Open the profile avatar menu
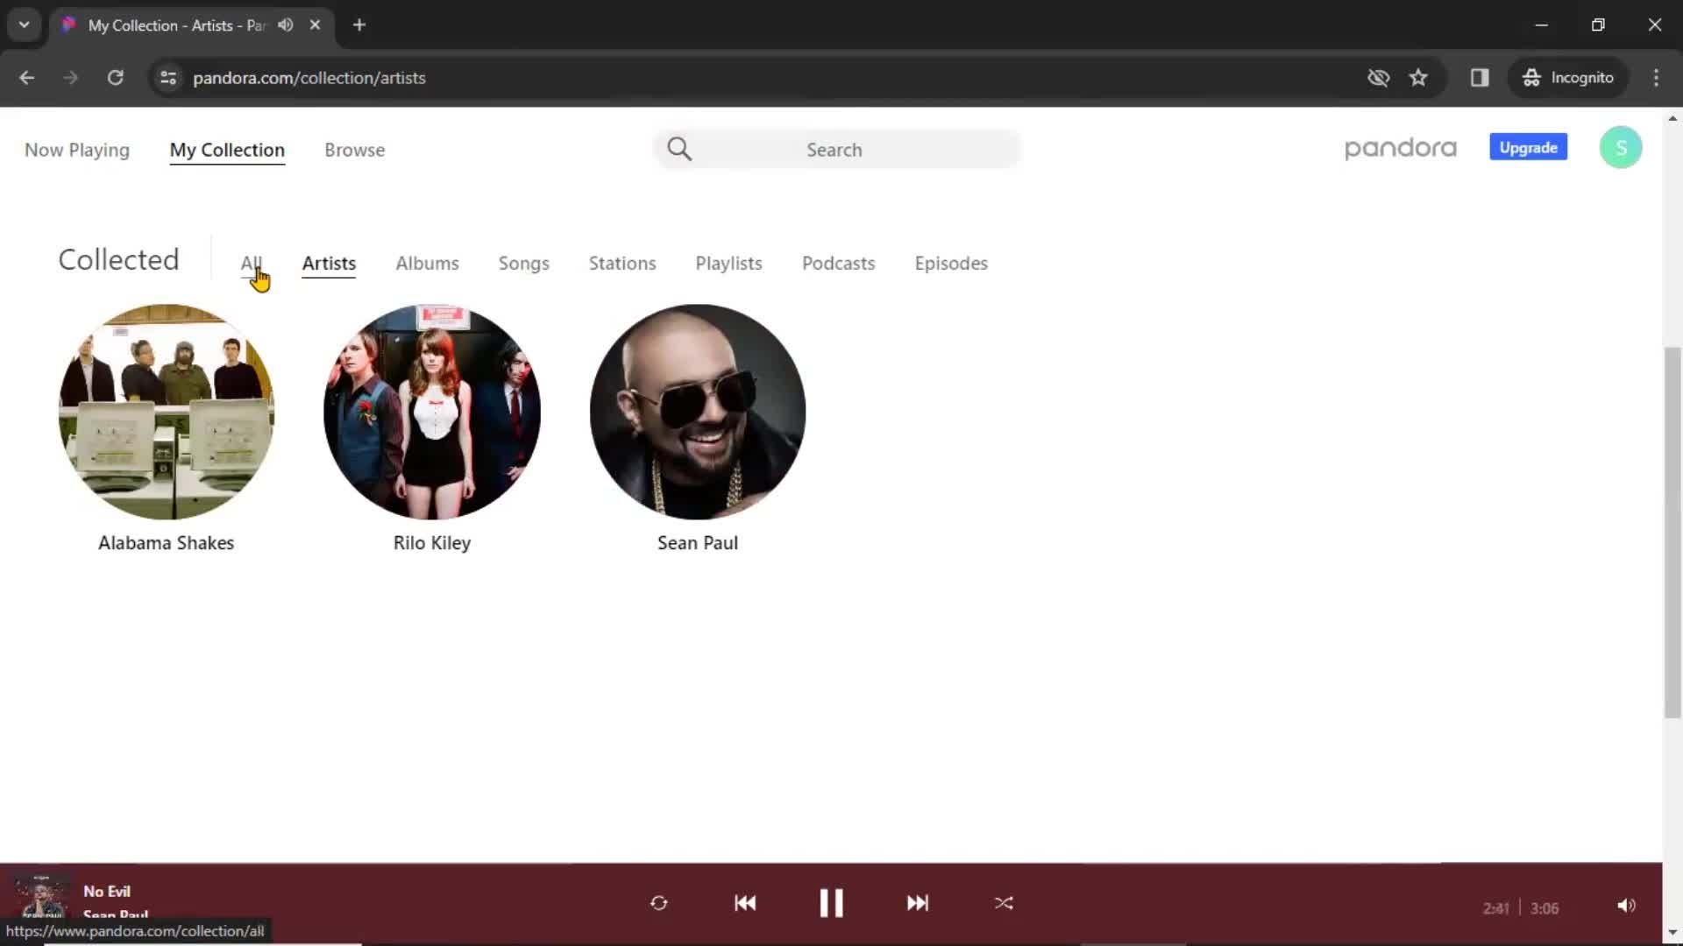 tap(1621, 147)
